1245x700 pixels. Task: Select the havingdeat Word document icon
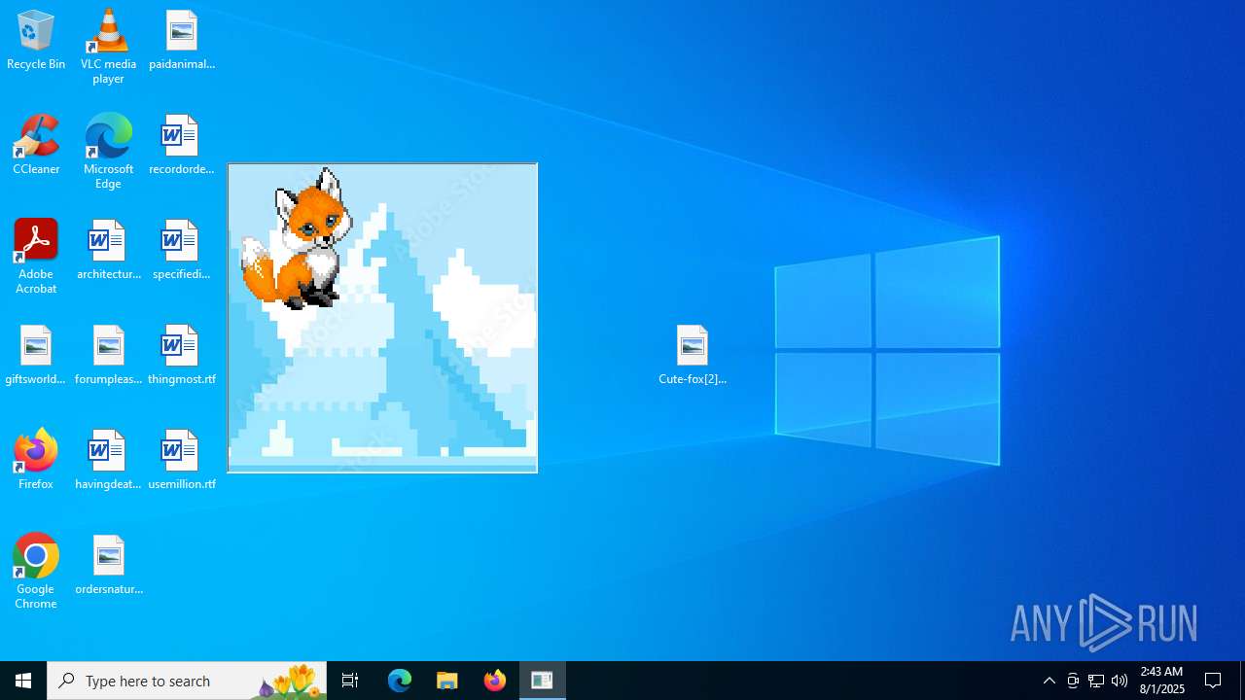[109, 460]
